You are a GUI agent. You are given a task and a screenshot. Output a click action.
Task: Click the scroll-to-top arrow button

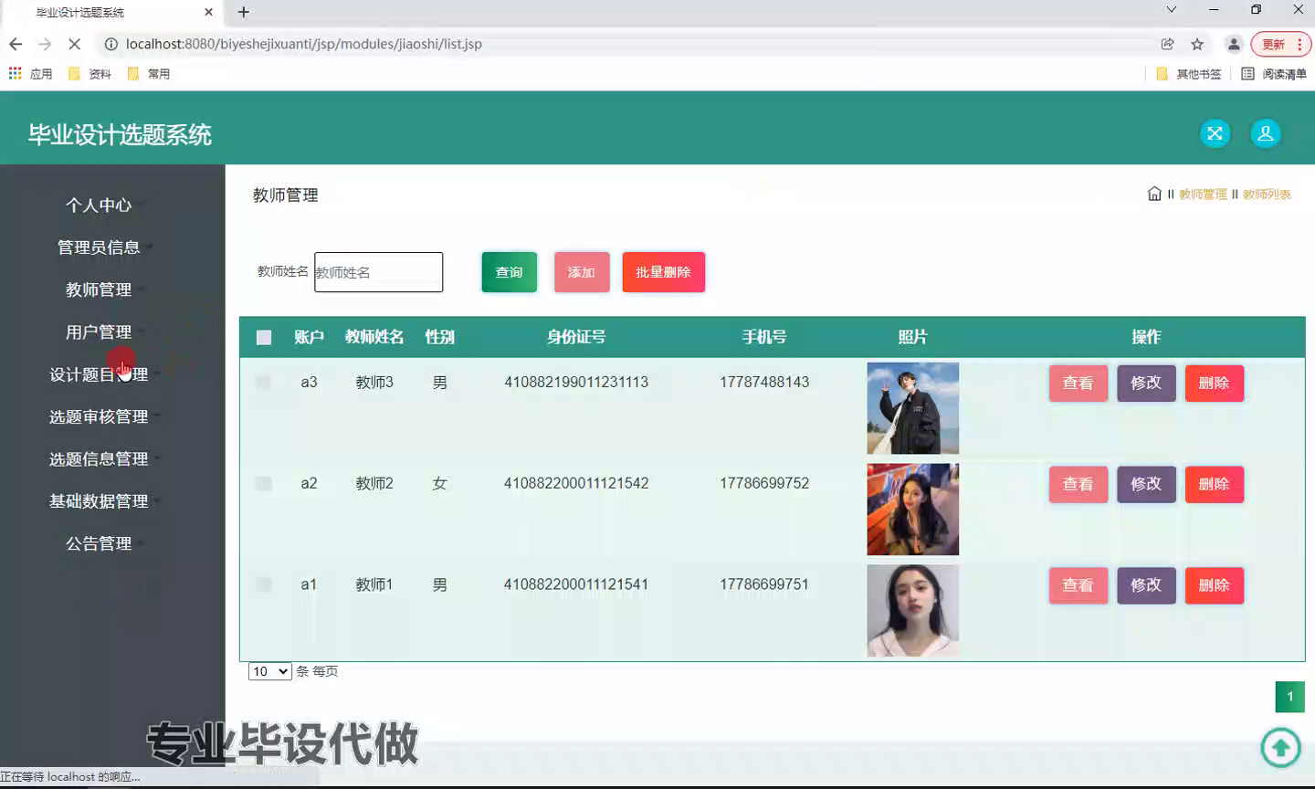click(1280, 748)
